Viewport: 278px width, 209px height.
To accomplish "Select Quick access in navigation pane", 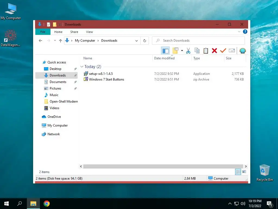I will click(x=56, y=62).
